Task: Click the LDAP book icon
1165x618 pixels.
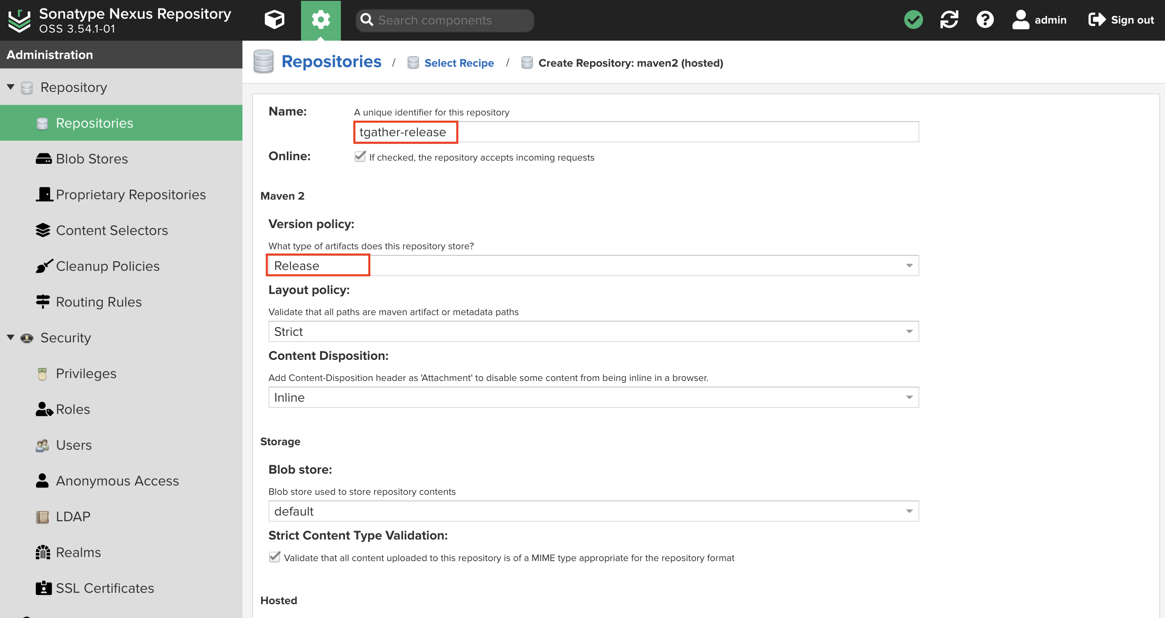Action: pyautogui.click(x=42, y=516)
